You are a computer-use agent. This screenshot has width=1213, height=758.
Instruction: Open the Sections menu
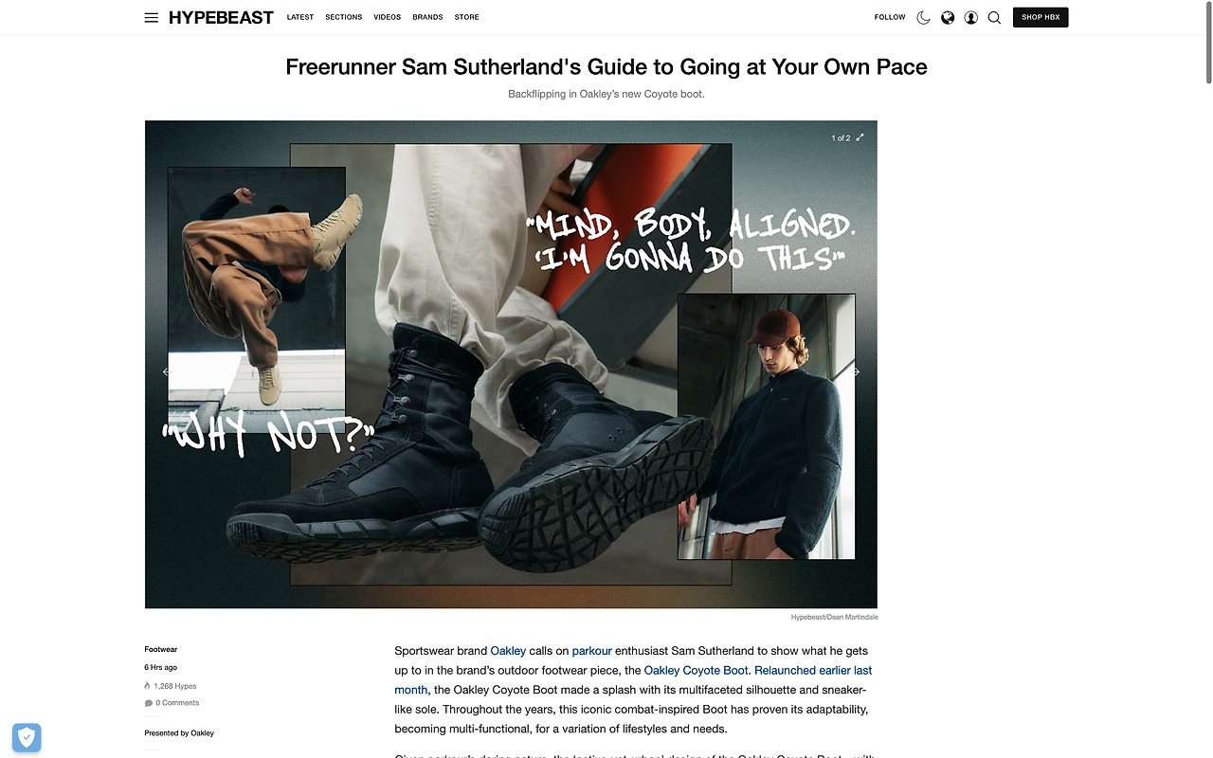(x=343, y=17)
